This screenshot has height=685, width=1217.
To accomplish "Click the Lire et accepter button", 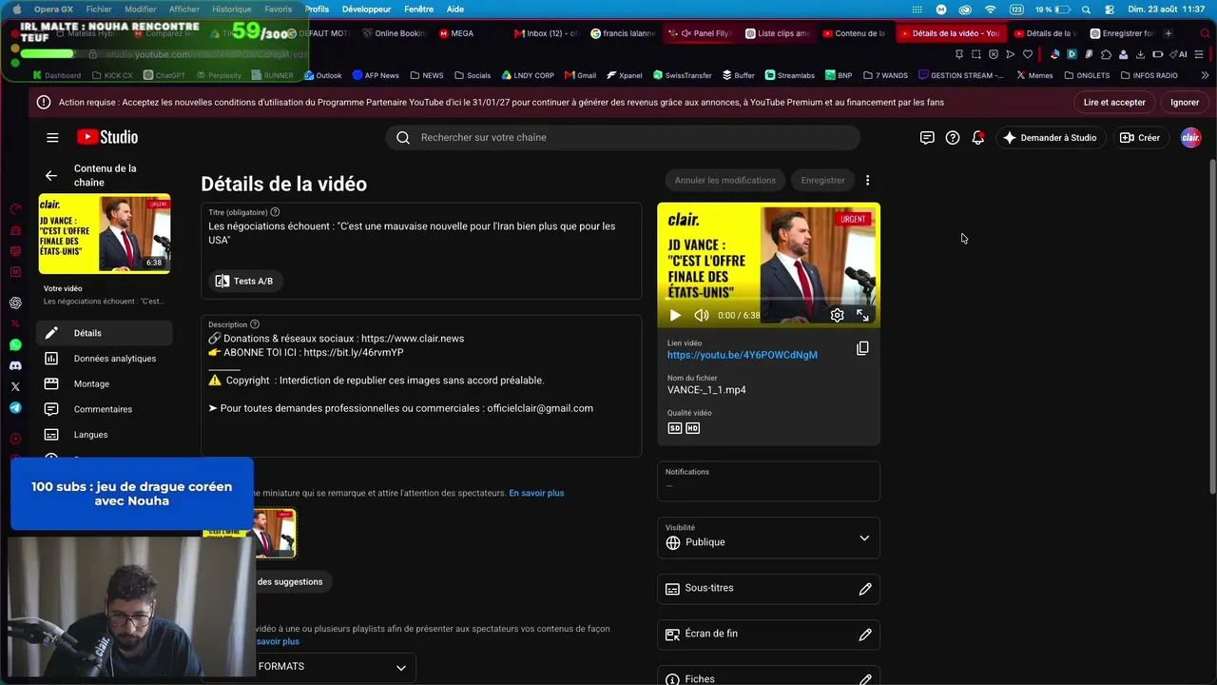I will (1114, 102).
